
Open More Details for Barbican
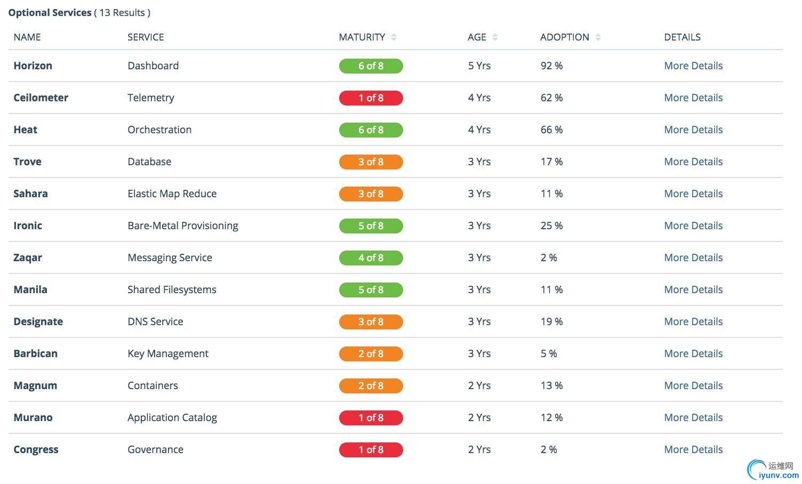(x=693, y=354)
